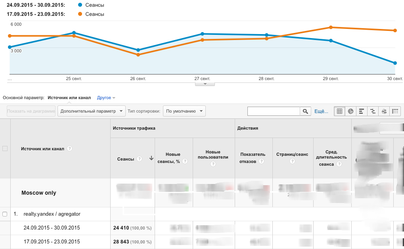Image resolution: width=404 pixels, height=249 pixels.
Task: Click the blue data point at 30 сент.
Action: pyautogui.click(x=395, y=63)
